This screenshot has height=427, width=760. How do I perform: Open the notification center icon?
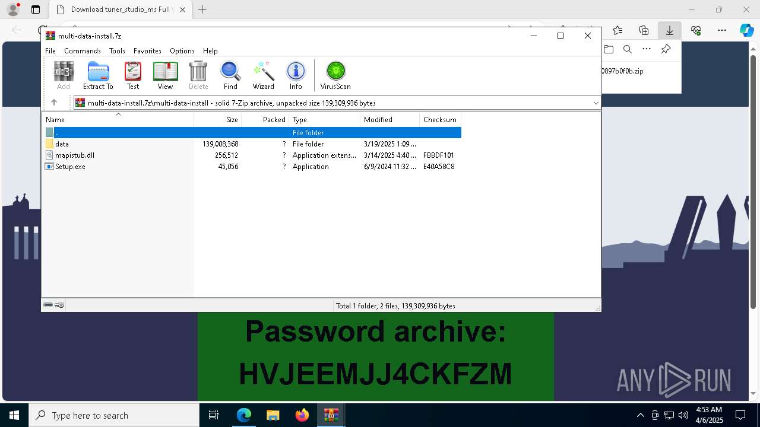click(740, 415)
